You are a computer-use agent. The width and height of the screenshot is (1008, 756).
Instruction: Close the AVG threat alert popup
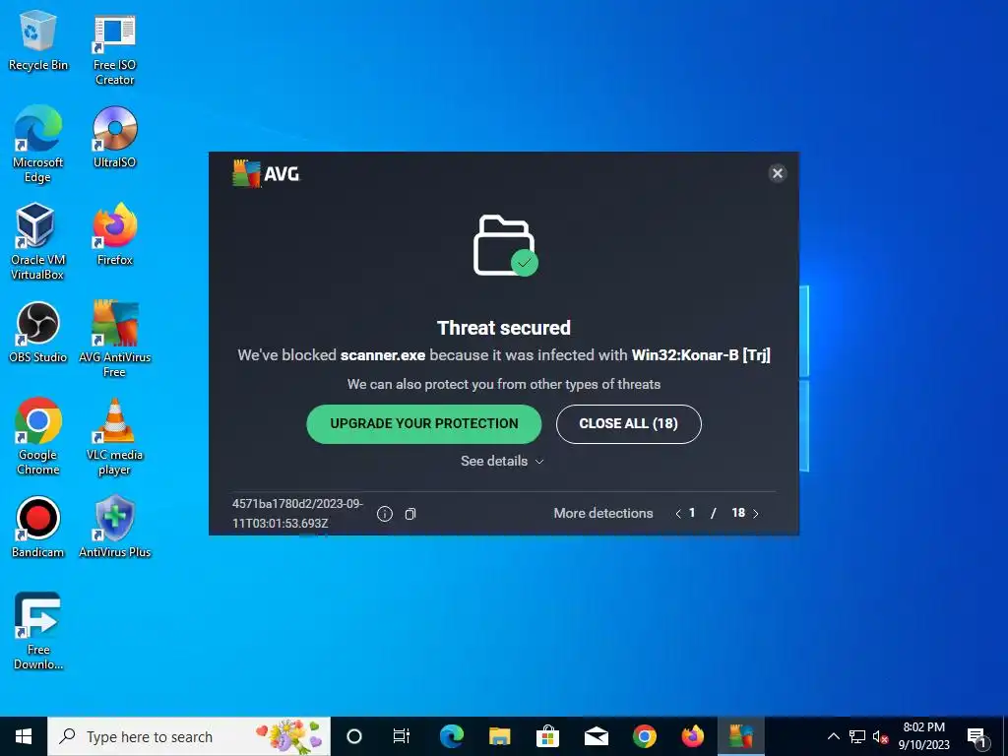click(x=778, y=173)
